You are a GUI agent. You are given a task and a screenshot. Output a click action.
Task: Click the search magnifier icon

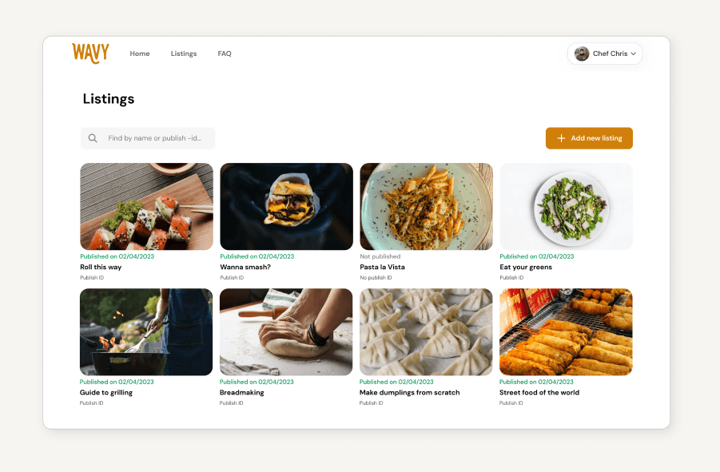[93, 138]
